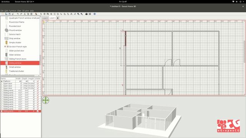Toggle Visible checkbox of highlighted Sliding window row

tap(38, 111)
